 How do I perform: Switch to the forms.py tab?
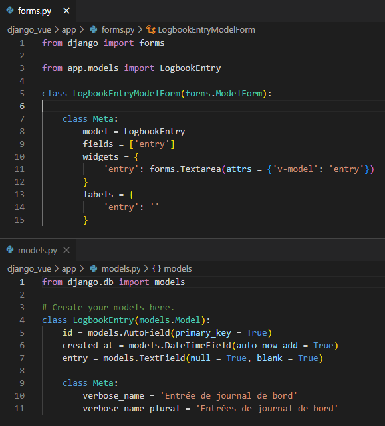click(35, 11)
